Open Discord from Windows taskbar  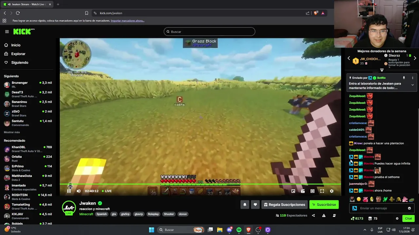point(229,230)
